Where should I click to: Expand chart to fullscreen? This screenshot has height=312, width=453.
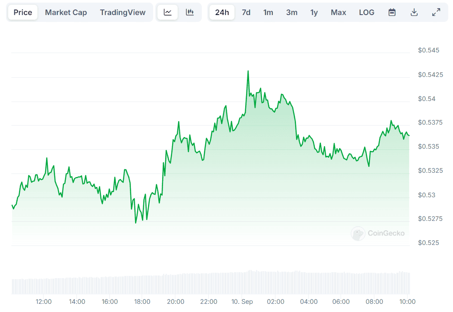tap(436, 12)
